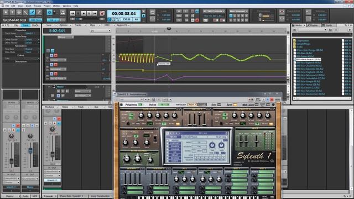Switch to the Clip tab in the Inspector
This screenshot has height=199, width=354.
point(16,25)
